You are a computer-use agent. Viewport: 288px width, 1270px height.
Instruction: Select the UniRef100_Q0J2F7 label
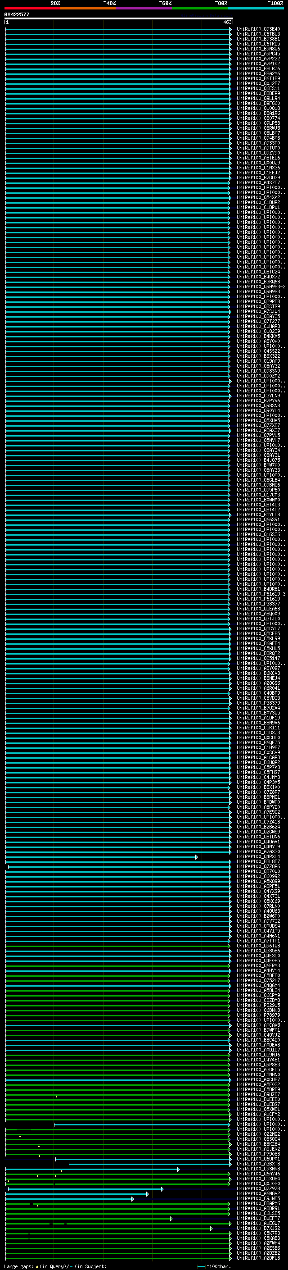pyautogui.click(x=258, y=84)
